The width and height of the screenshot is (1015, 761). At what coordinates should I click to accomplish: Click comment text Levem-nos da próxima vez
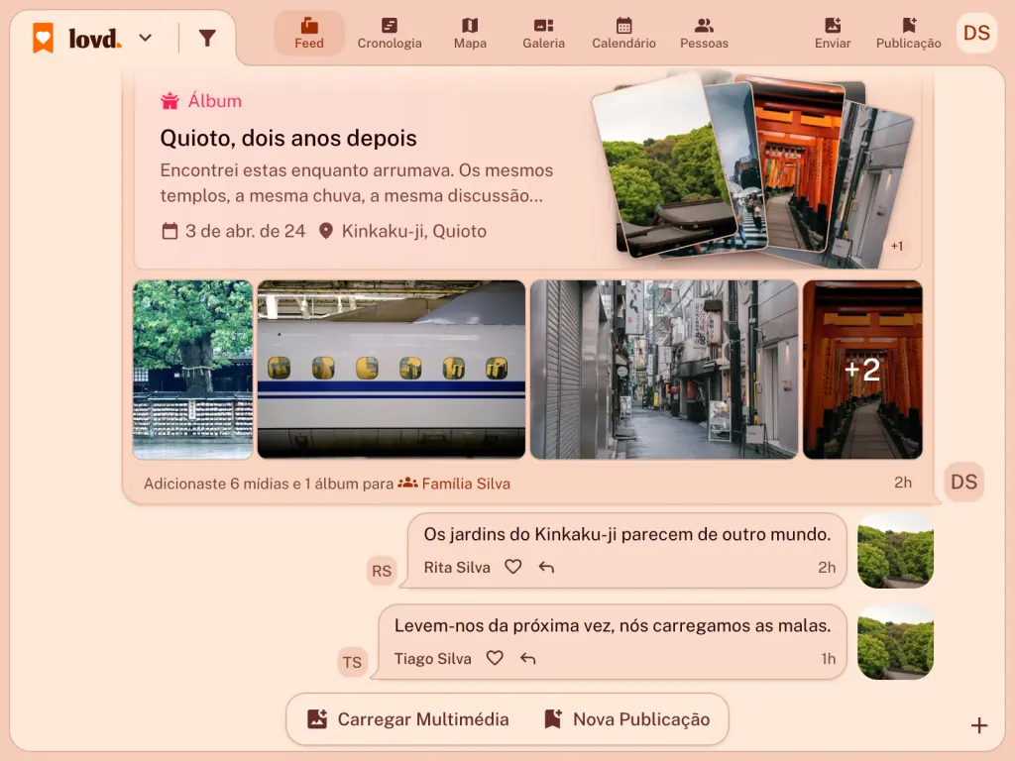pos(613,626)
